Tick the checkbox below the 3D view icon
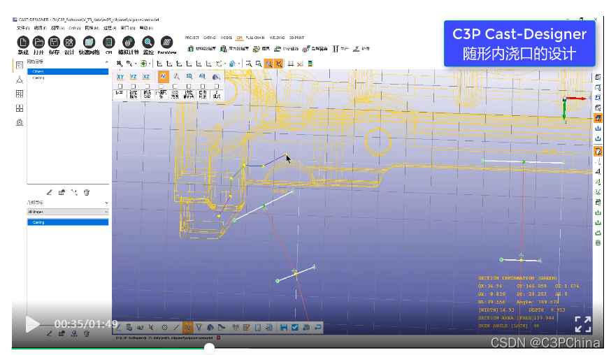The height and width of the screenshot is (355, 611). click(189, 86)
